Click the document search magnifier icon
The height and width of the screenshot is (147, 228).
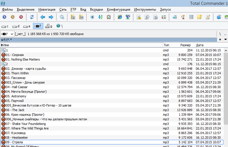(147, 17)
